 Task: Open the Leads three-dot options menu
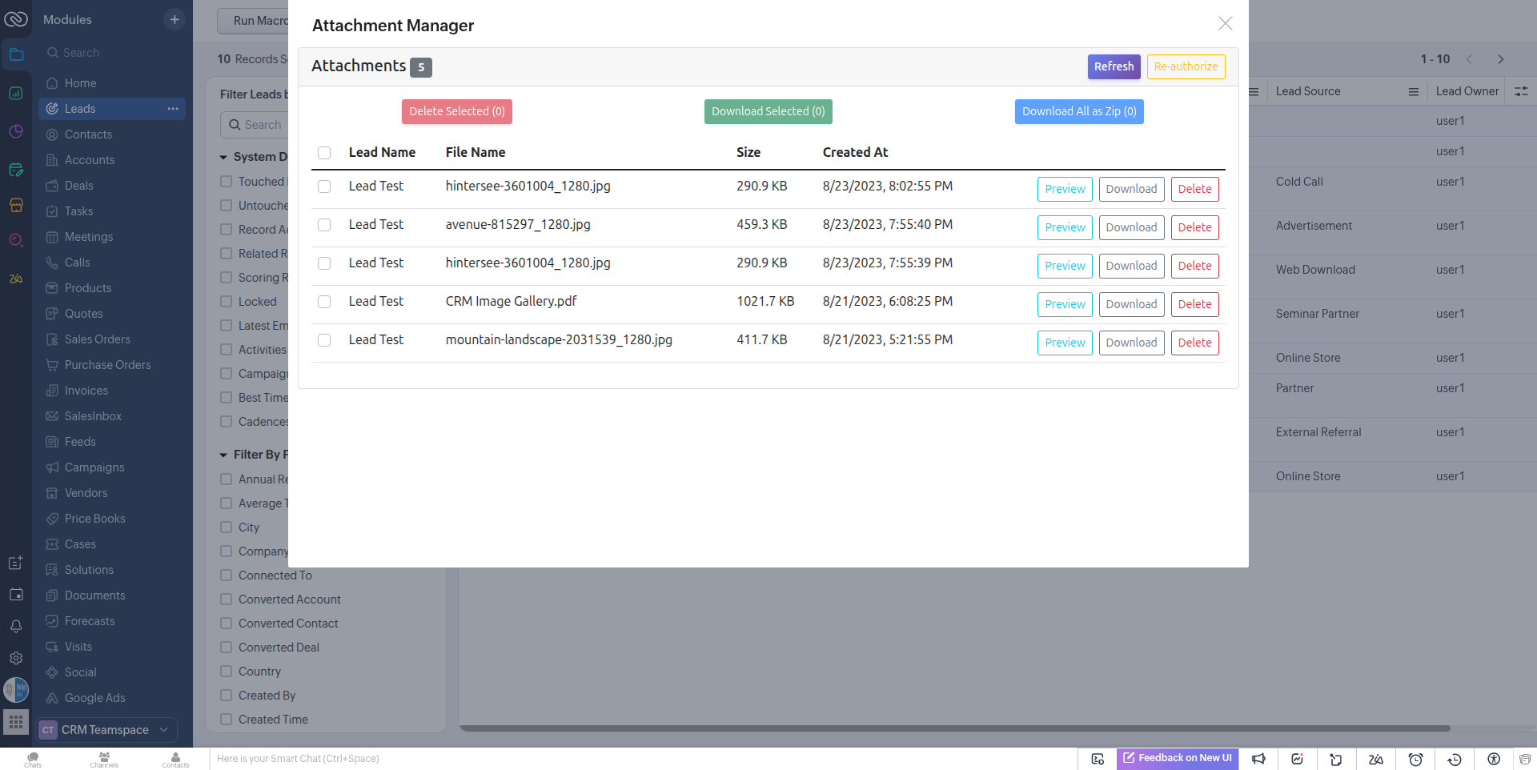[173, 109]
